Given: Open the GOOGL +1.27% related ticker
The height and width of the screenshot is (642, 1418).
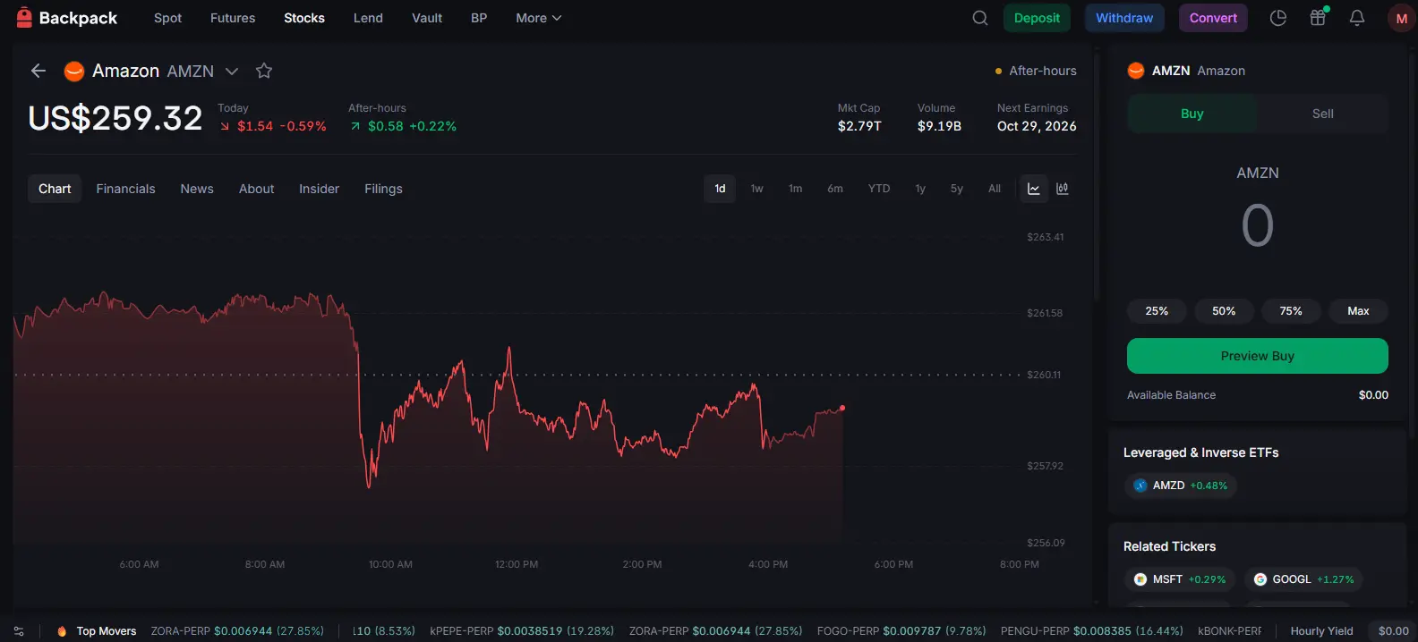Looking at the screenshot, I should pyautogui.click(x=1304, y=579).
